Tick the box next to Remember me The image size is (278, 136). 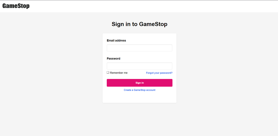108,73
